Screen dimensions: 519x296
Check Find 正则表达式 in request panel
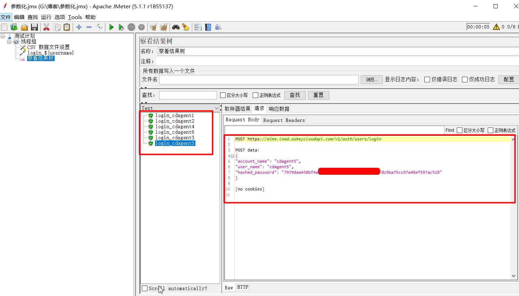click(x=490, y=130)
